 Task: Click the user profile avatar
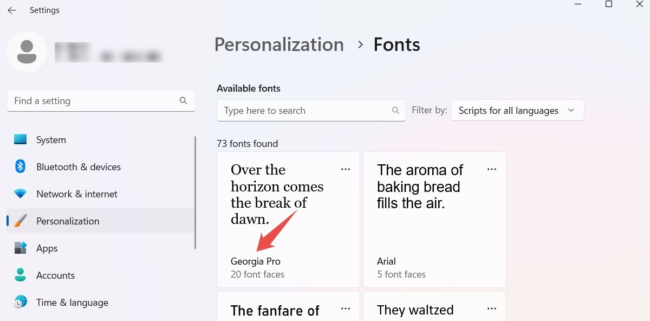[27, 52]
